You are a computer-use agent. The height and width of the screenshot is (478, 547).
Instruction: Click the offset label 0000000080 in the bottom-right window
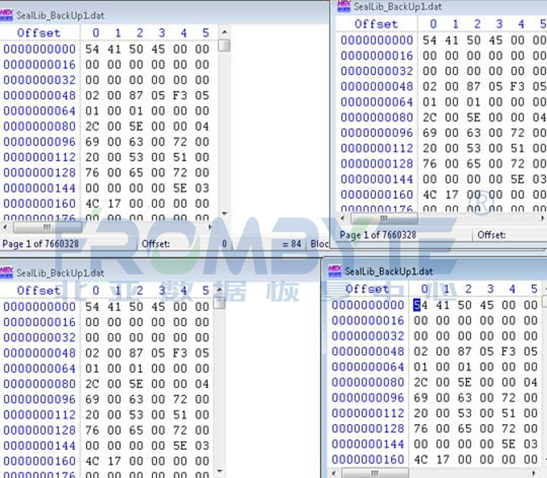(x=368, y=382)
